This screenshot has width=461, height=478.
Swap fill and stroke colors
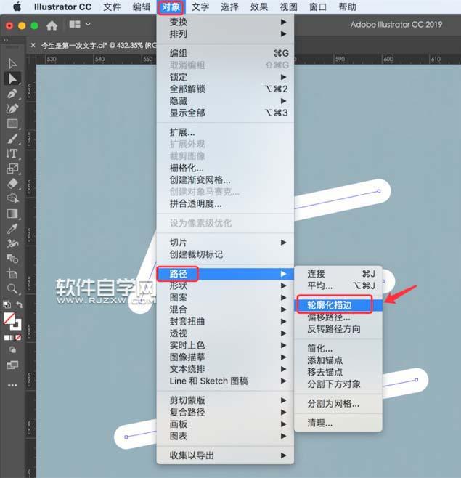point(20,304)
